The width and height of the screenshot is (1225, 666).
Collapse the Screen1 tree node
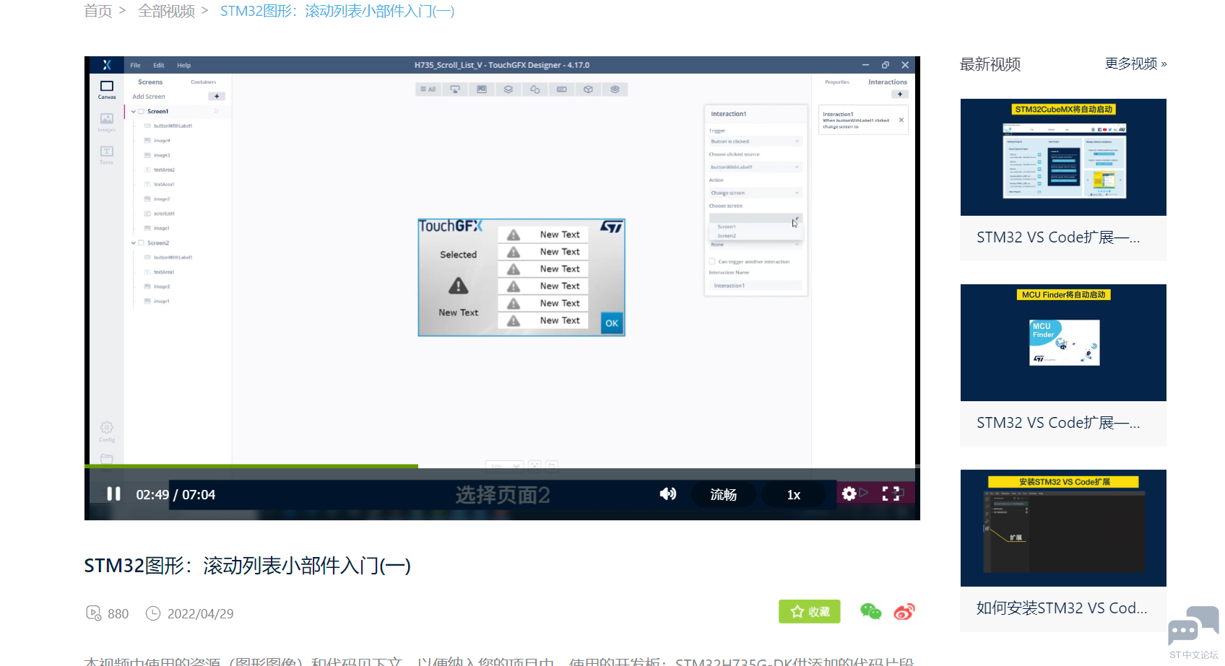click(134, 111)
